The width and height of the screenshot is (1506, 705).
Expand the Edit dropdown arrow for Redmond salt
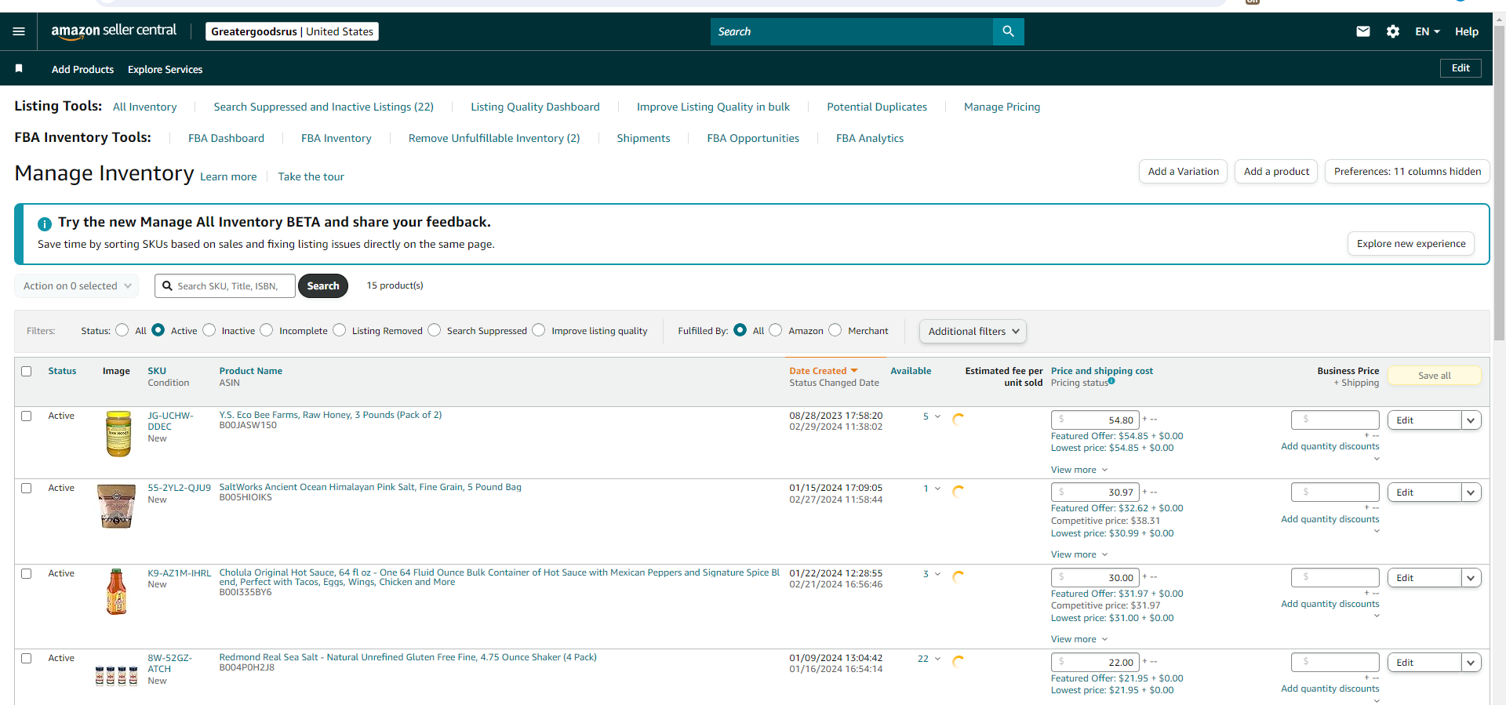[1471, 663]
